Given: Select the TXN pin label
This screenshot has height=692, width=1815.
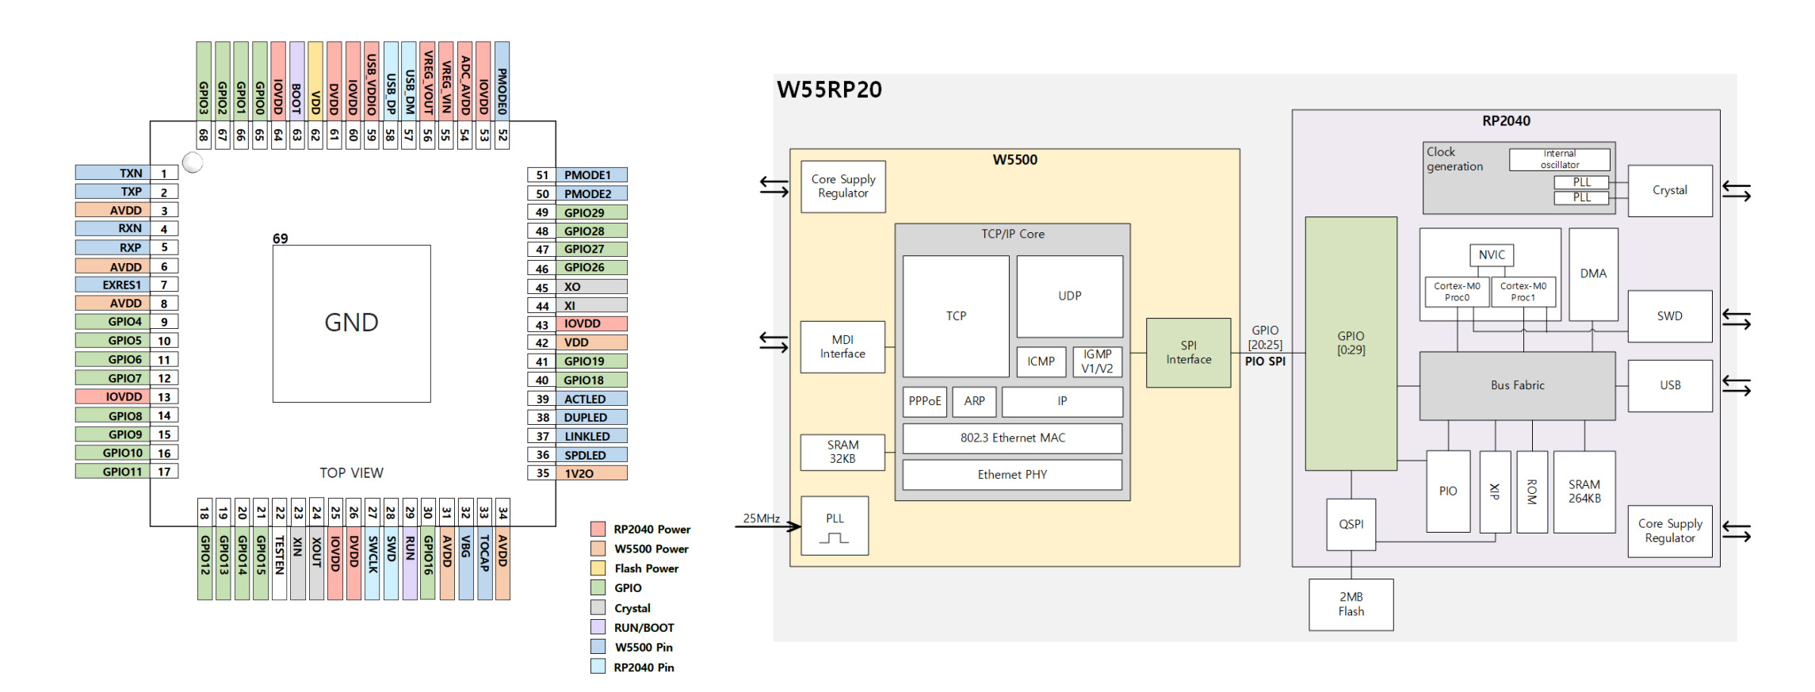Looking at the screenshot, I should tap(113, 173).
